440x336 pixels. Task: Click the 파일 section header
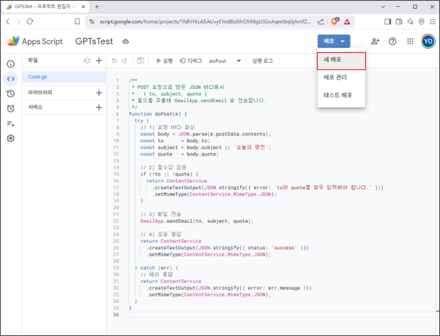(x=33, y=60)
